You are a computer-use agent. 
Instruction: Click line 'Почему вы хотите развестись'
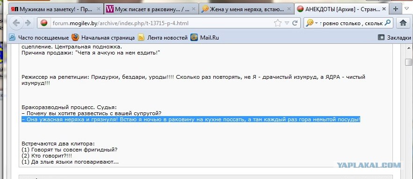click(x=91, y=113)
